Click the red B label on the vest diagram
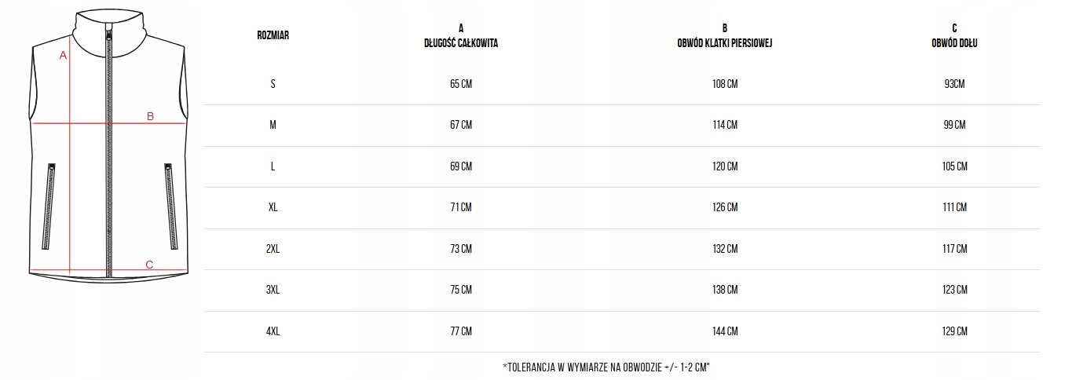The width and height of the screenshot is (1065, 380). [150, 117]
